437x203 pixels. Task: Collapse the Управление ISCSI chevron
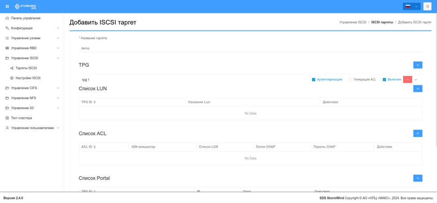(58, 58)
